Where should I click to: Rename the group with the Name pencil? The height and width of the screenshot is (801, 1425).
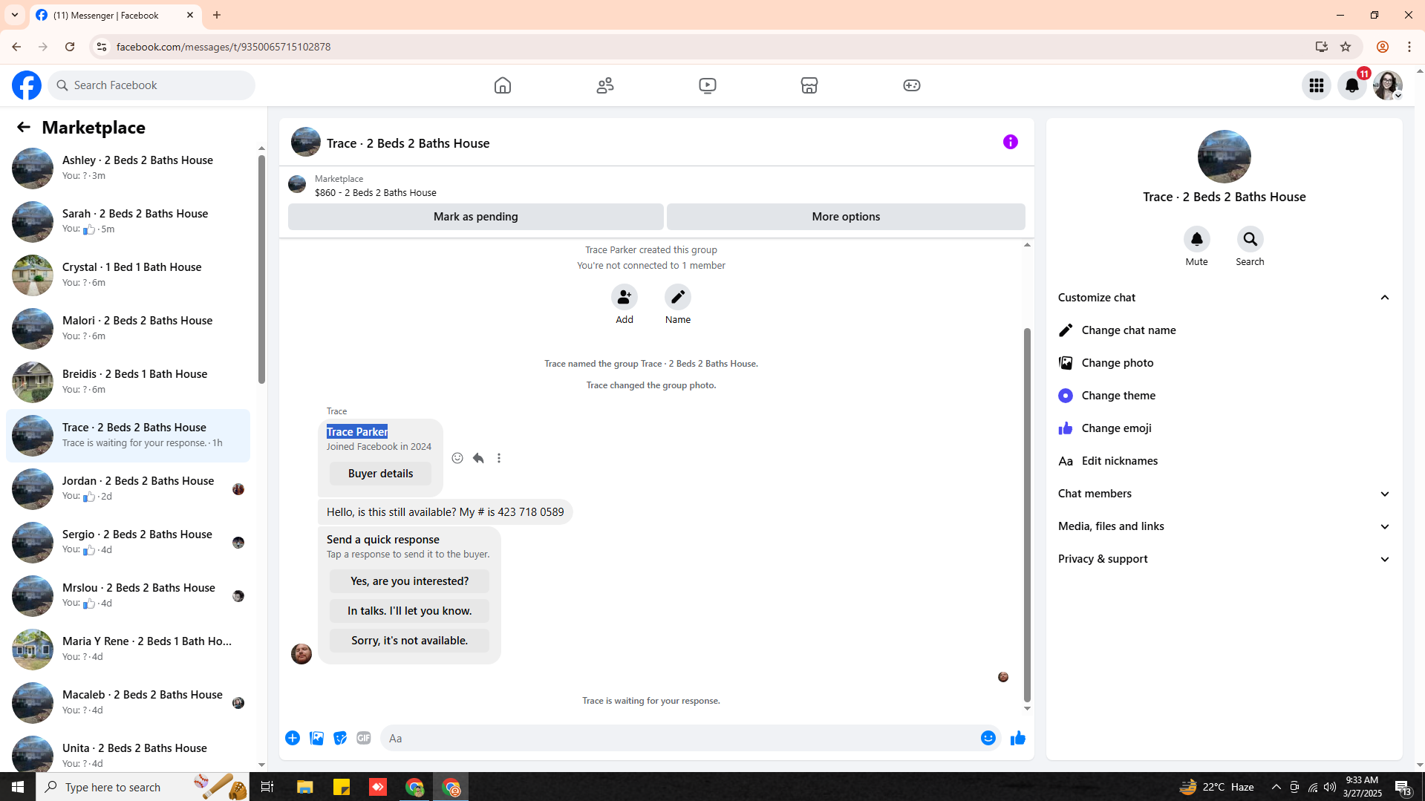click(x=678, y=297)
